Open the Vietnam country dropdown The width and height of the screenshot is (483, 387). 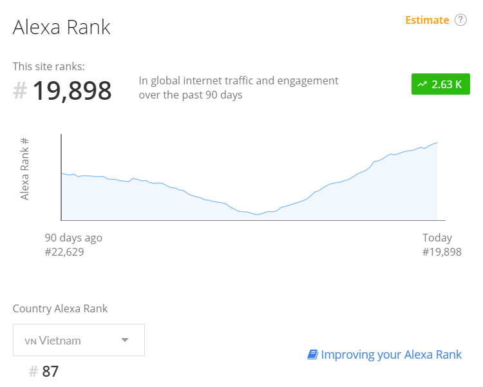coord(79,340)
